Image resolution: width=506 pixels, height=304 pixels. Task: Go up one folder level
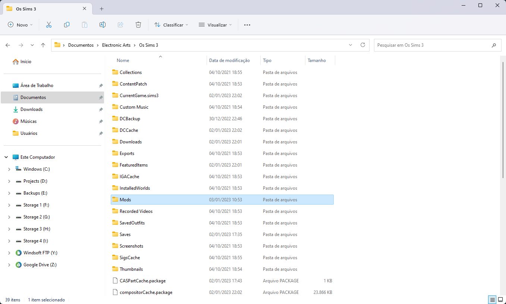click(x=43, y=45)
